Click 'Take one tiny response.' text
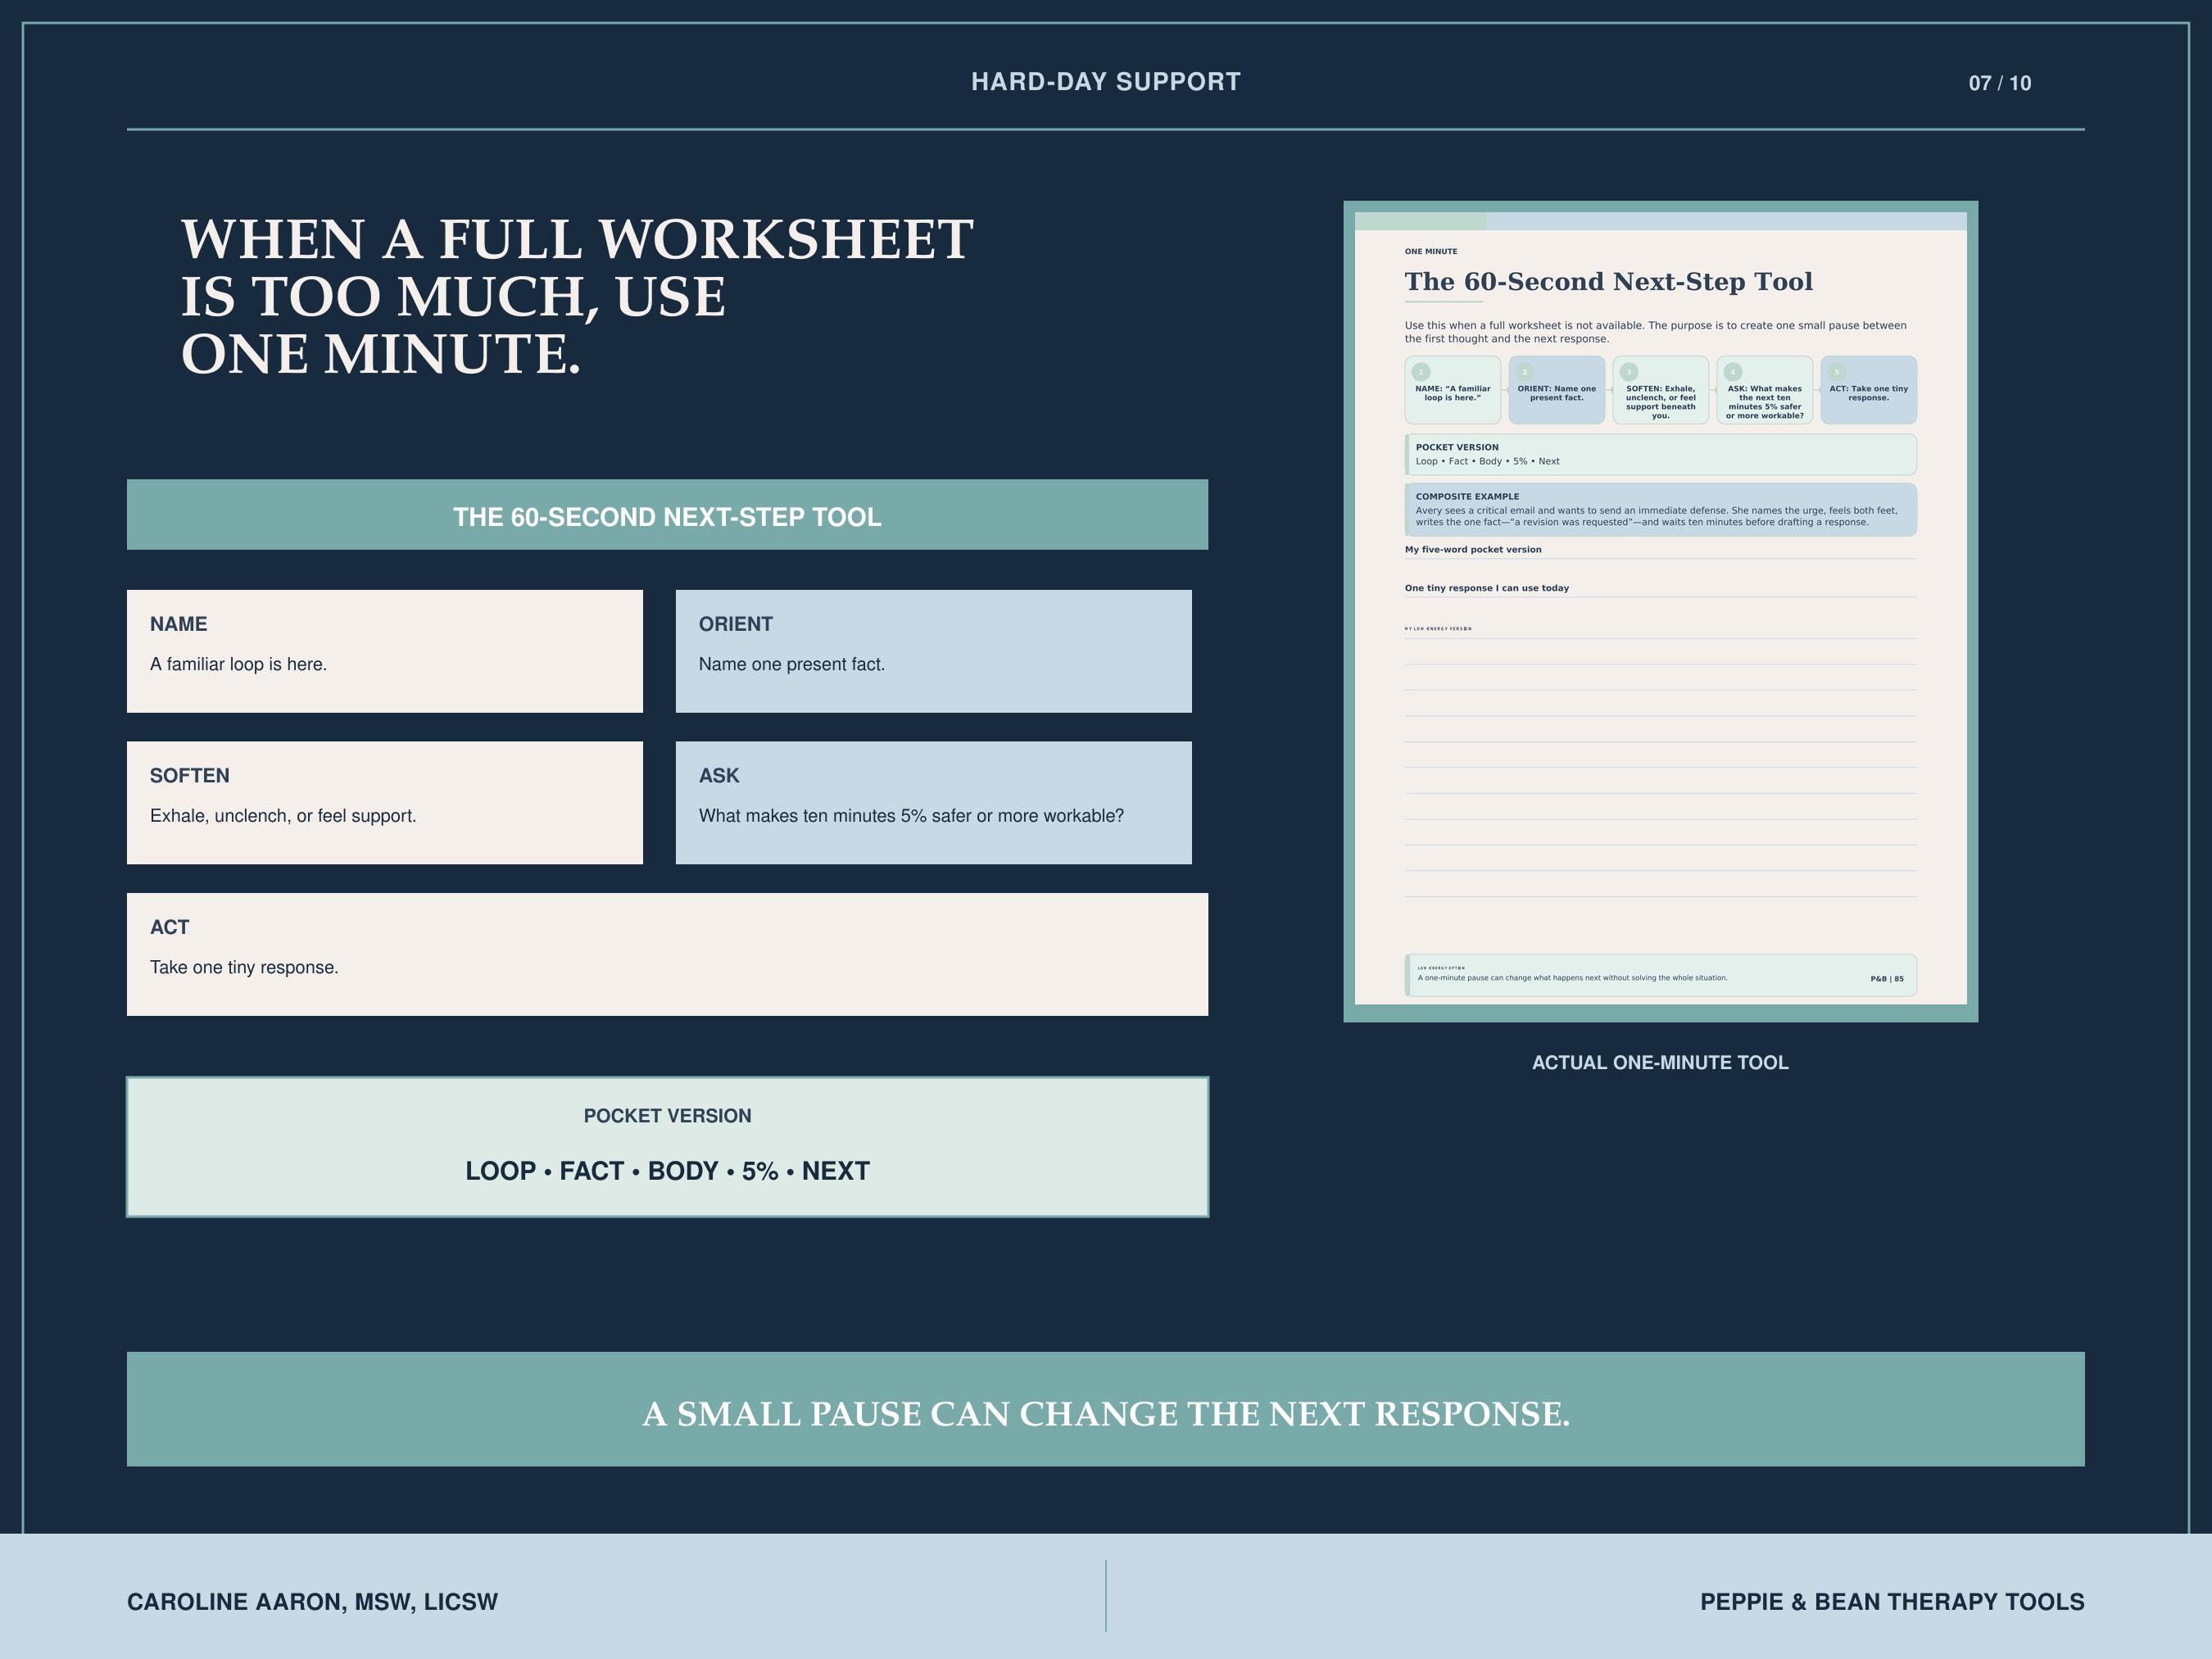The width and height of the screenshot is (2212, 1659). (x=244, y=967)
